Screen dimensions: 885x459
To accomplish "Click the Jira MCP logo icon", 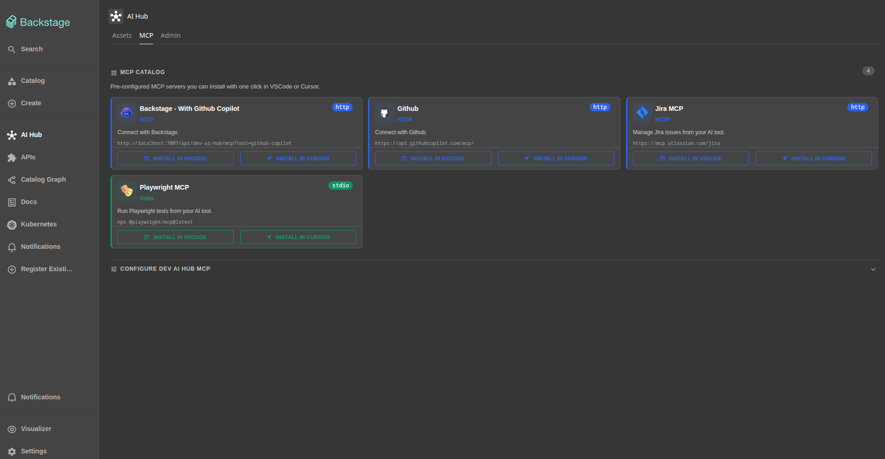I will pos(642,112).
